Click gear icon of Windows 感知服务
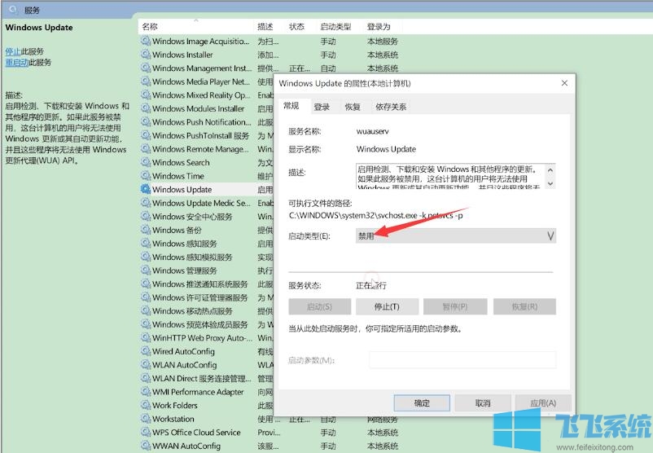Image resolution: width=653 pixels, height=453 pixels. coord(146,244)
